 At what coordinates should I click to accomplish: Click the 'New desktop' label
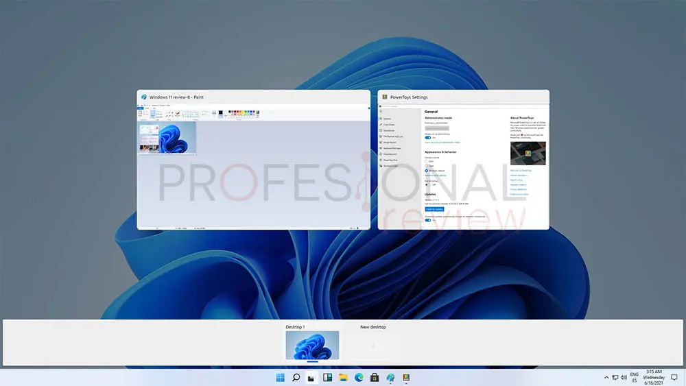click(373, 327)
